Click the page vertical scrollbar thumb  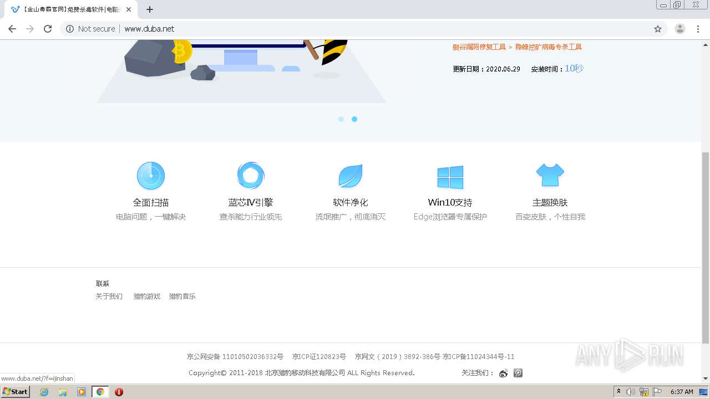706,248
